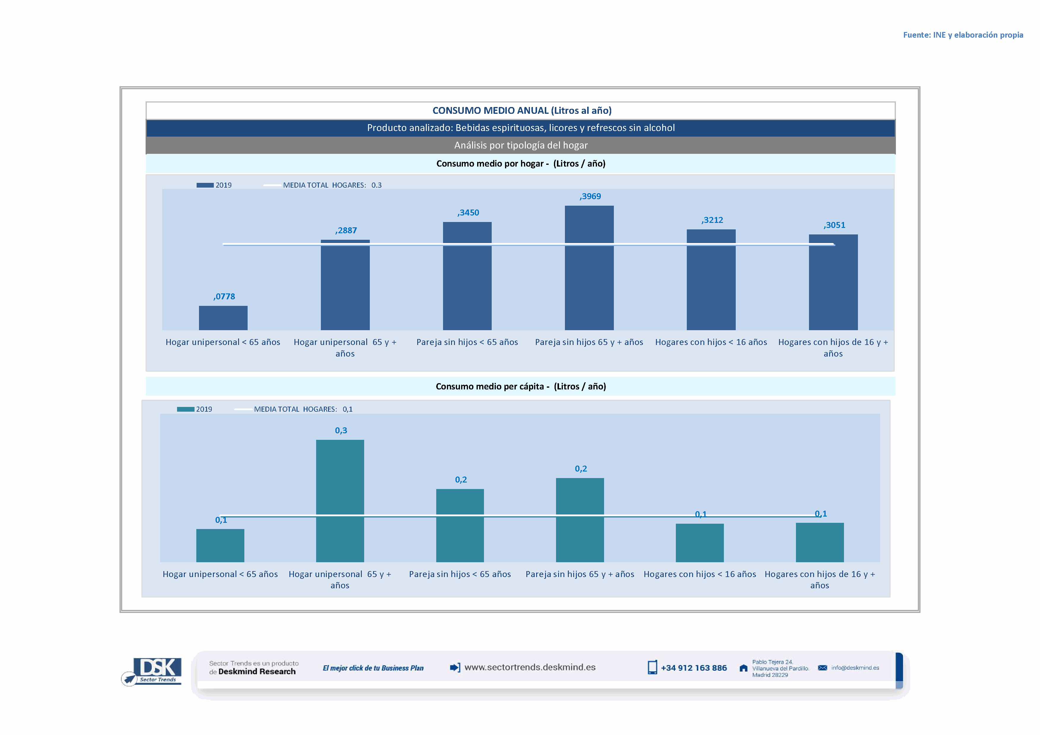Viewport: 1040px width, 735px height.
Task: Click the teal 2019 legend swatch
Action: [185, 409]
